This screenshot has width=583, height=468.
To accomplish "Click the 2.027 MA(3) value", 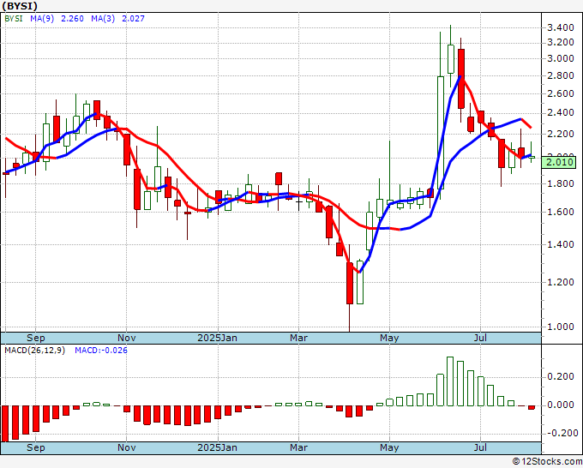I will coord(133,18).
